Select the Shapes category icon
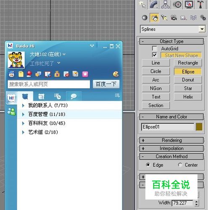Image resolution: width=208 pixels, height=210 pixels. 154,18
